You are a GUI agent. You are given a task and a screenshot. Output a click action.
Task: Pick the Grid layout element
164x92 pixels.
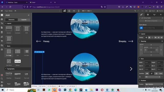tap(26, 30)
